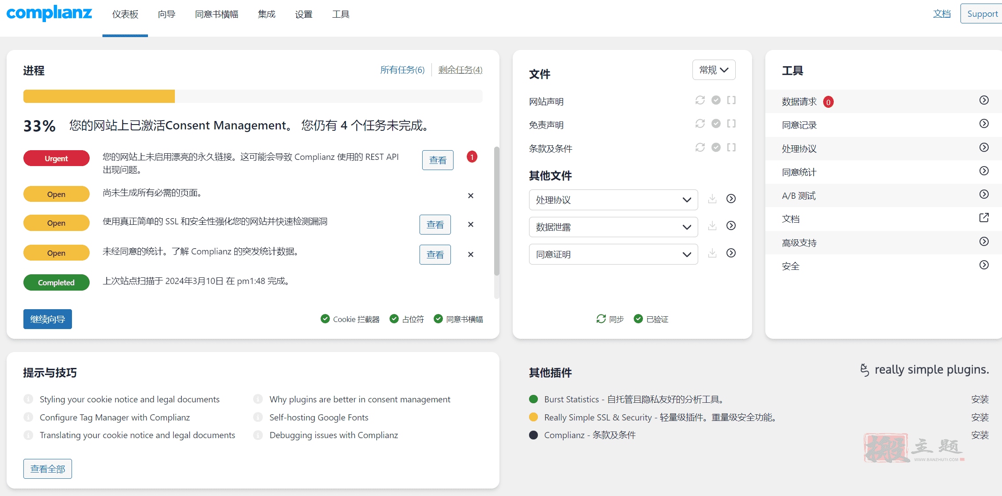Image resolution: width=1002 pixels, height=496 pixels.
Task: Open the 工具 tab
Action: click(340, 15)
